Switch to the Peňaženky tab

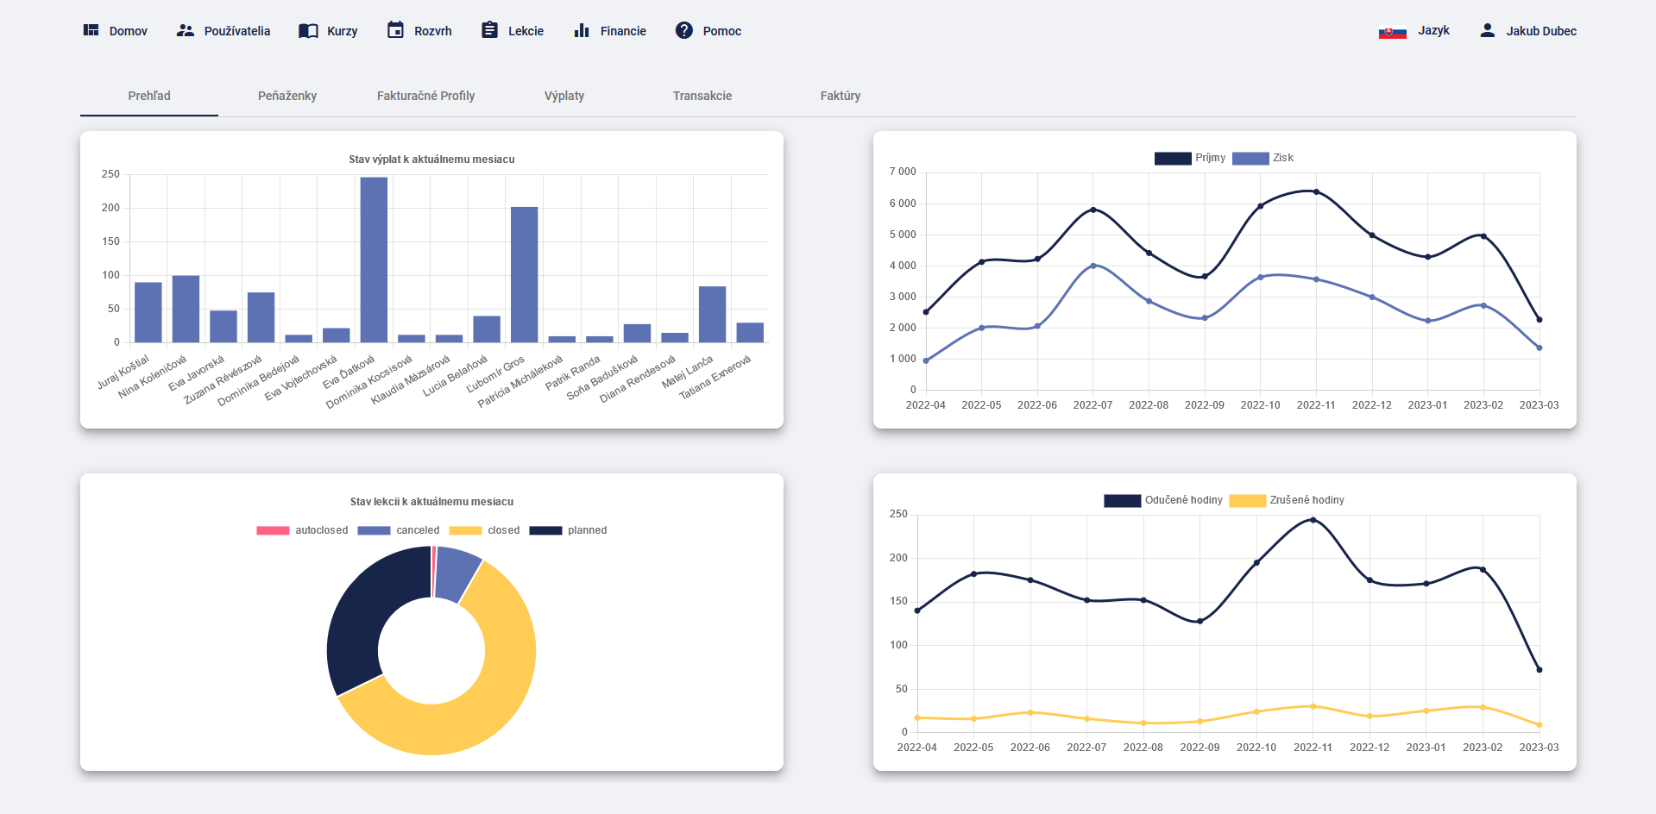click(287, 96)
